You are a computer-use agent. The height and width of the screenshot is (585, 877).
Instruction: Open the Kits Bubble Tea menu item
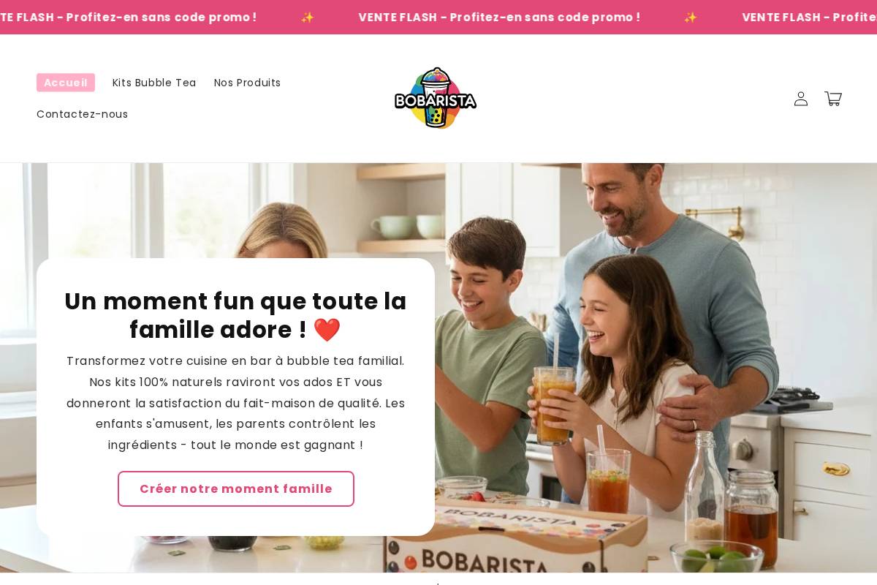pos(154,83)
